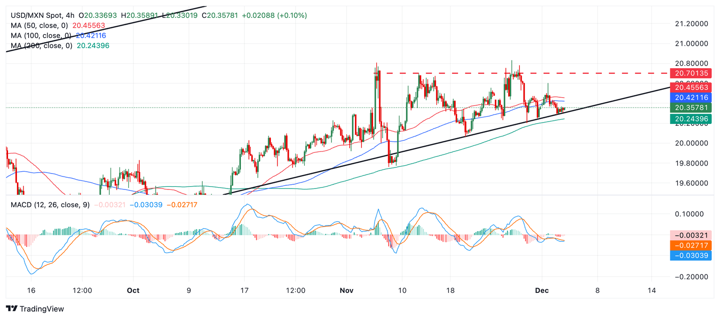This screenshot has height=319, width=720.
Task: Select the Oct label on time axis
Action: 133,290
